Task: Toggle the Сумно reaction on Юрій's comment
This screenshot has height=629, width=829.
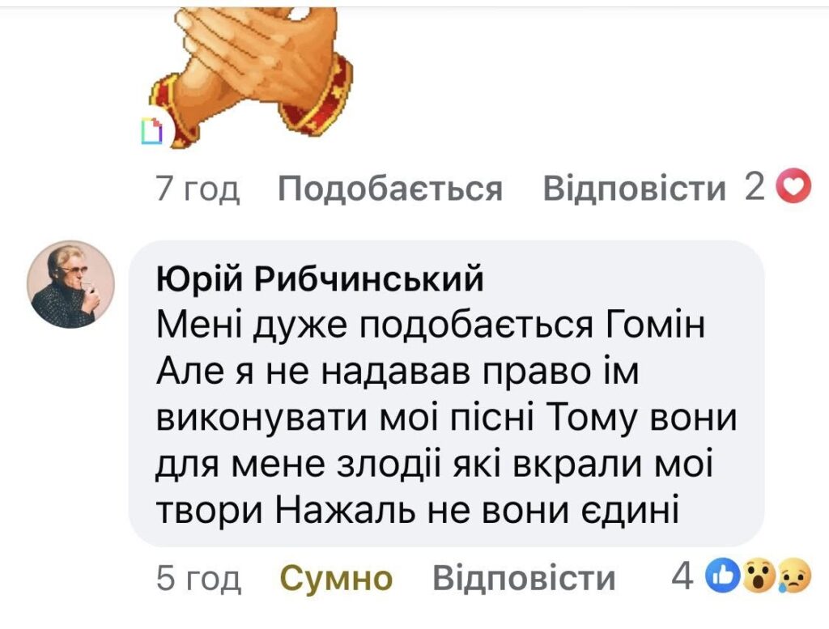Action: coord(336,579)
